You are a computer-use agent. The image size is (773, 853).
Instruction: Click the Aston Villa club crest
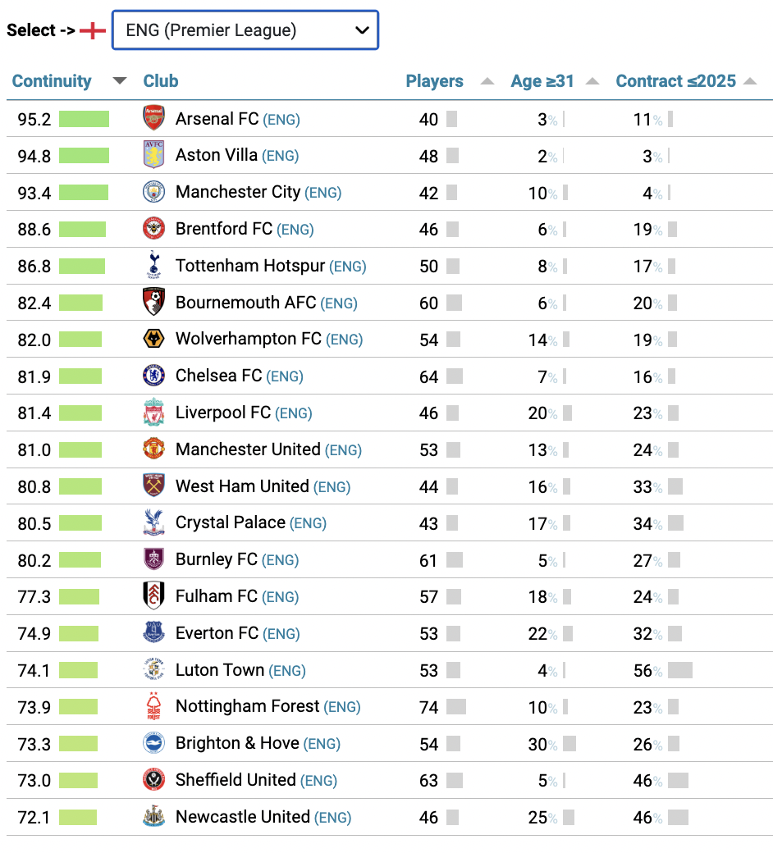coord(154,155)
